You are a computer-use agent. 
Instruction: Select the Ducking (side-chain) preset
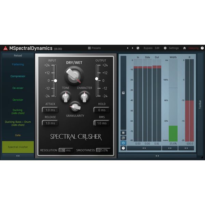point(18,111)
